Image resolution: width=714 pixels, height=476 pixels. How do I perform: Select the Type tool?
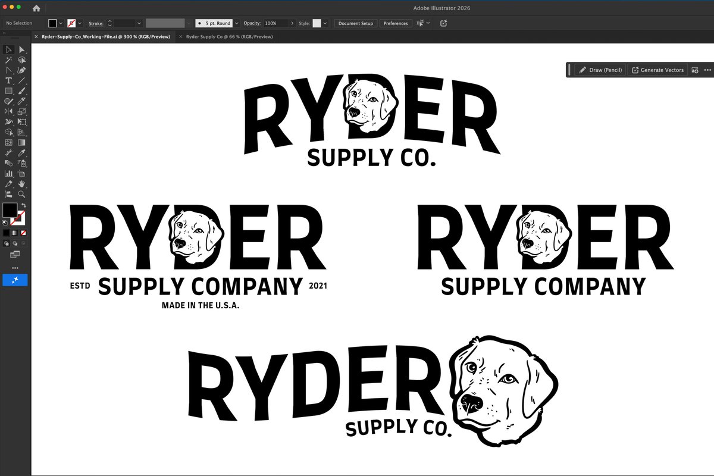[x=8, y=80]
